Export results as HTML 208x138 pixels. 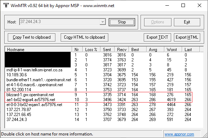tap(187, 37)
